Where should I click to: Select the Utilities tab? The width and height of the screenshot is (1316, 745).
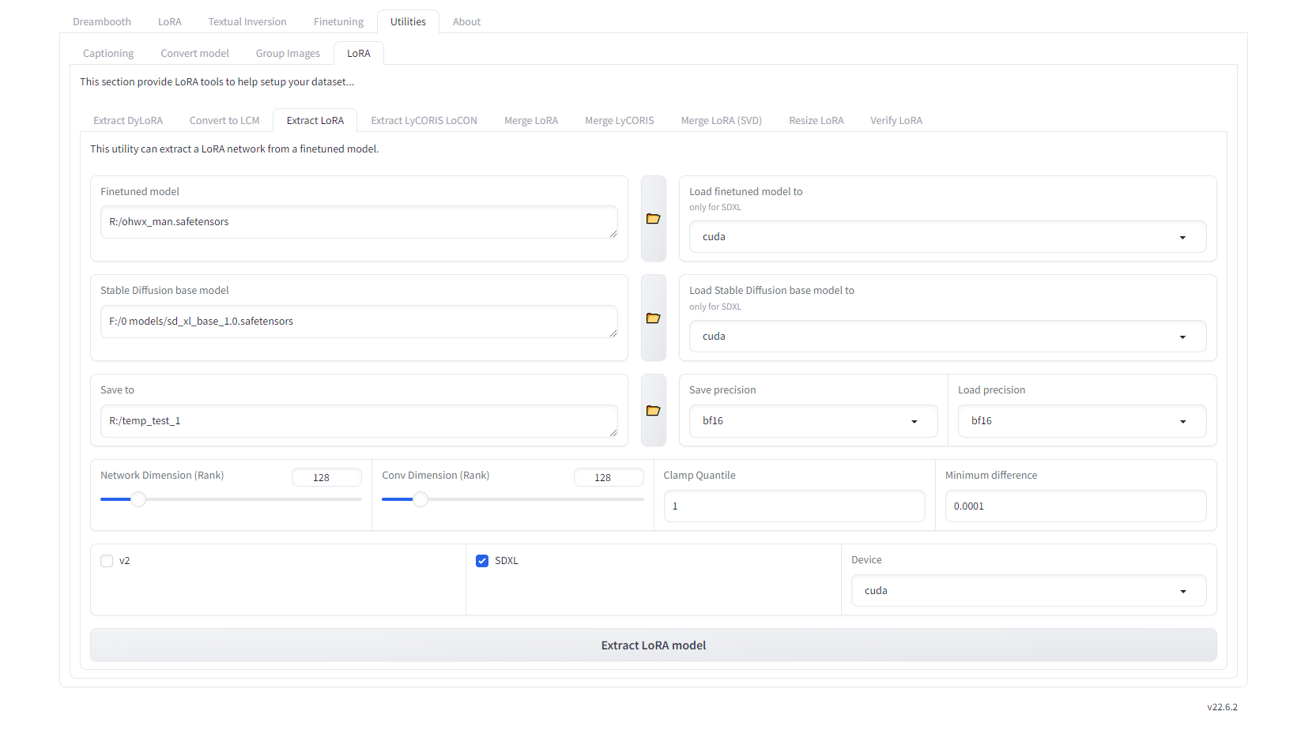408,22
